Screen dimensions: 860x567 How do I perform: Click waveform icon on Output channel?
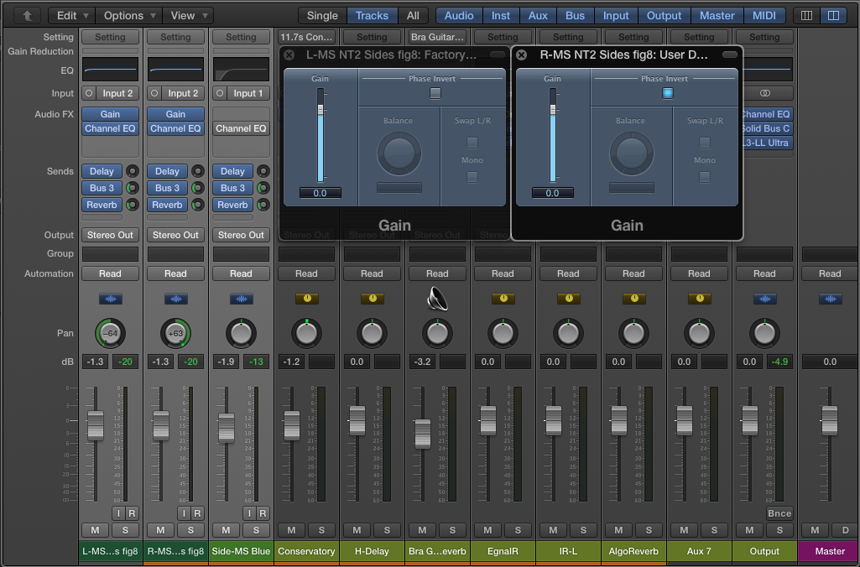coord(764,299)
